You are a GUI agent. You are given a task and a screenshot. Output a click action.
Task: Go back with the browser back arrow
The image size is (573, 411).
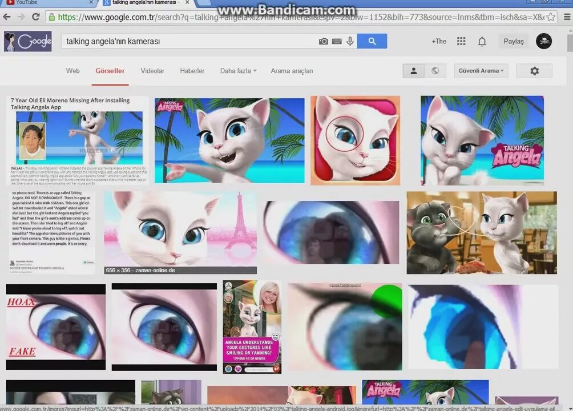[7, 17]
